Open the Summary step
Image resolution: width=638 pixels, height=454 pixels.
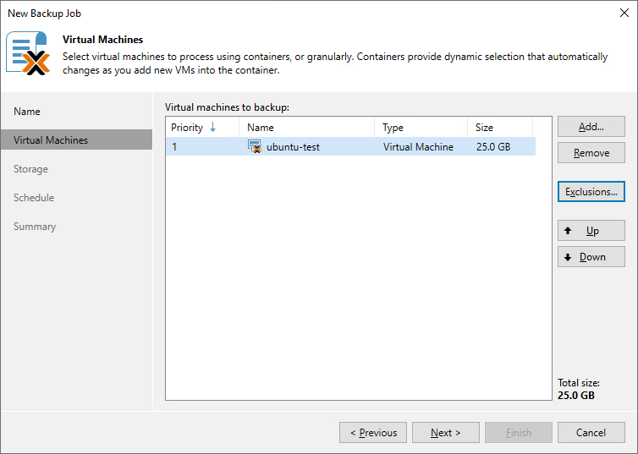tap(35, 227)
